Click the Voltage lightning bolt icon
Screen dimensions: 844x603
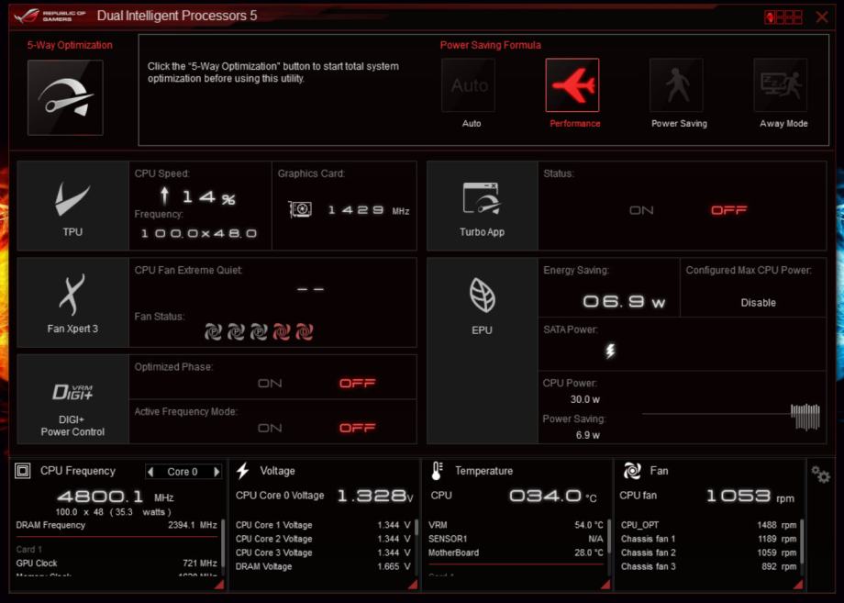(243, 471)
